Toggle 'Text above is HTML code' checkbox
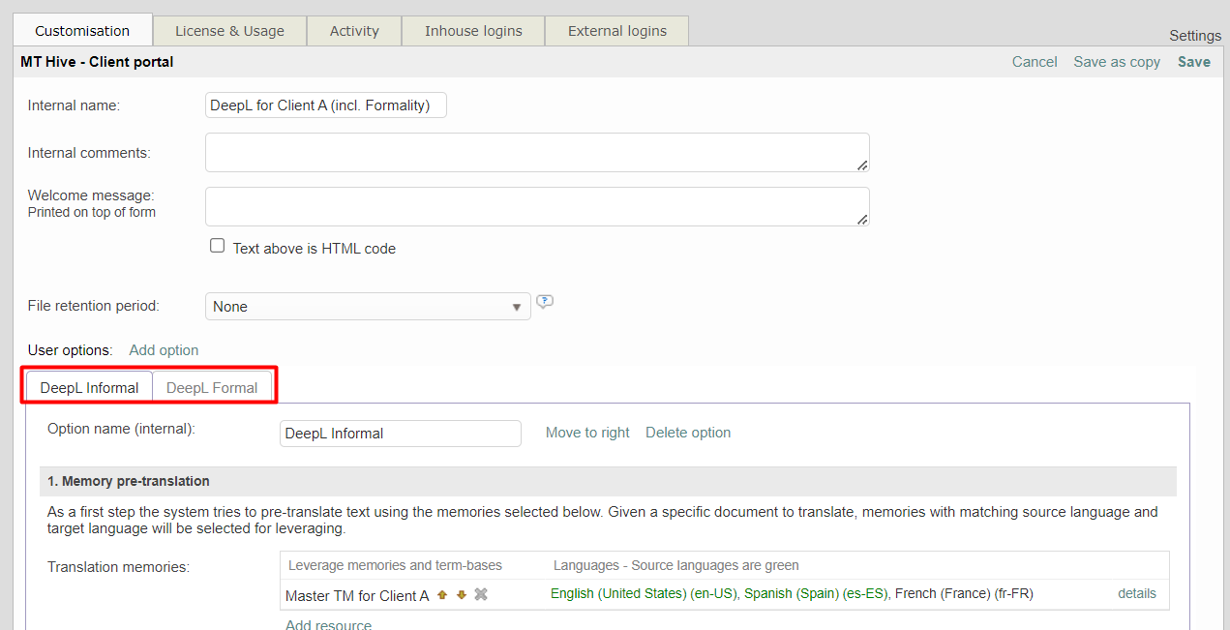This screenshot has width=1230, height=630. click(218, 247)
